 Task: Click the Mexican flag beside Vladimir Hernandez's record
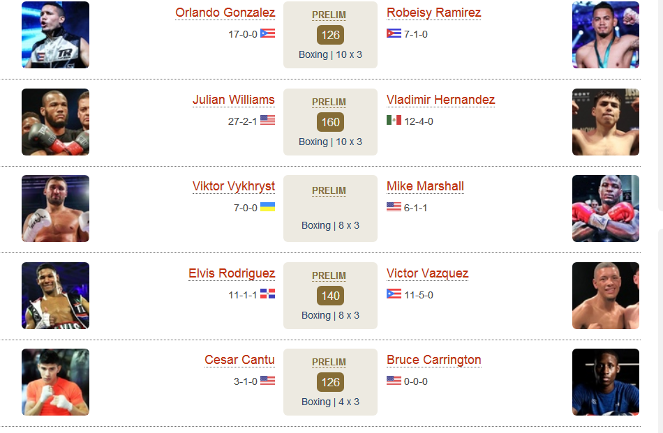394,121
